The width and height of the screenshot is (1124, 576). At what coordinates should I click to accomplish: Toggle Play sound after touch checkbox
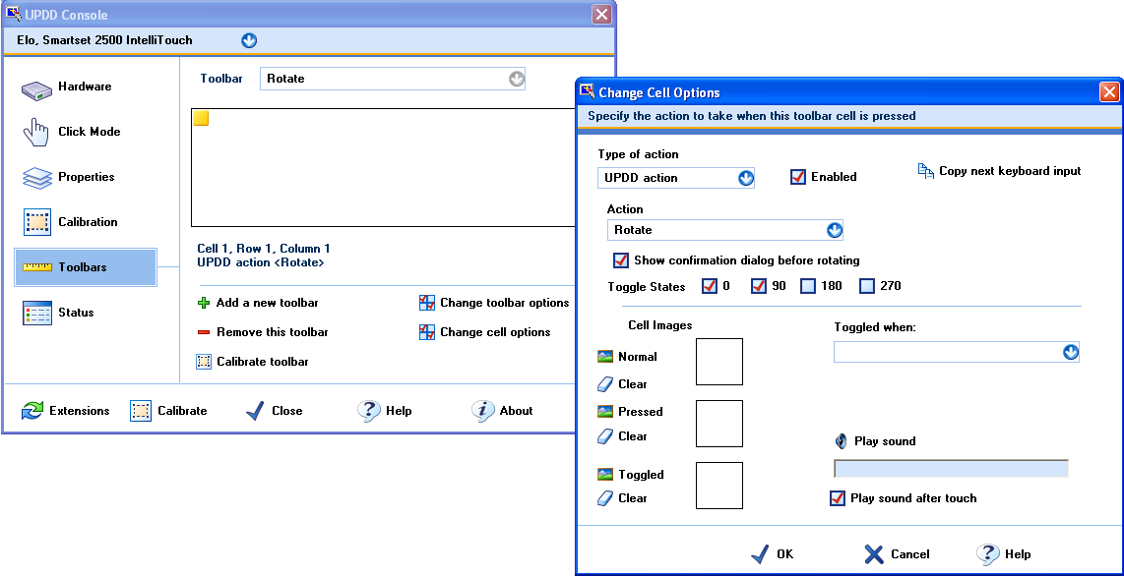coord(838,498)
